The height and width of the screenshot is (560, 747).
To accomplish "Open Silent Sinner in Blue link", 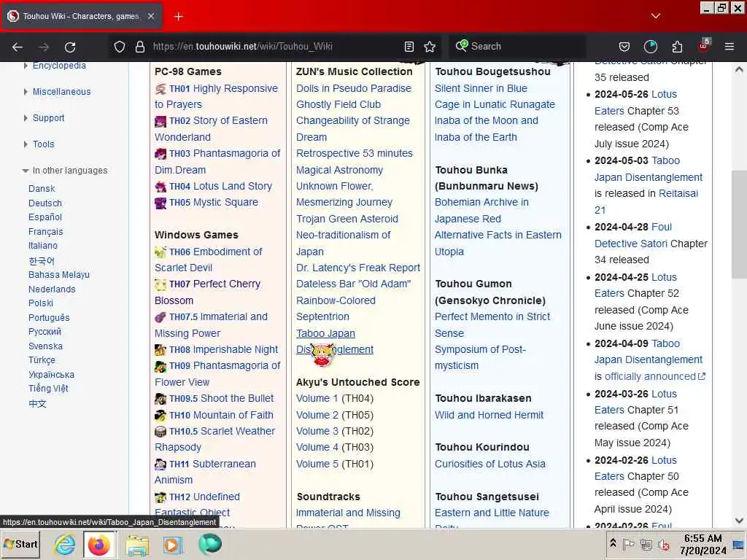I will point(481,88).
